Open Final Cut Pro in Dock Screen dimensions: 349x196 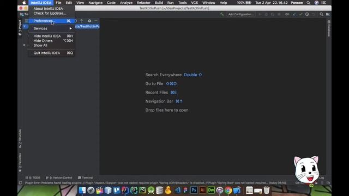click(99, 190)
